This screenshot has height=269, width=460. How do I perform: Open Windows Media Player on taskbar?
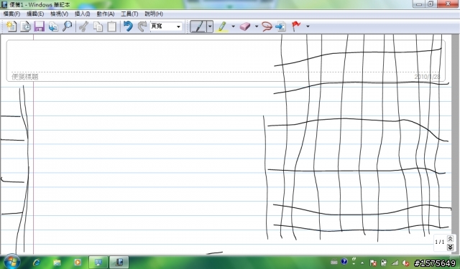(78, 262)
